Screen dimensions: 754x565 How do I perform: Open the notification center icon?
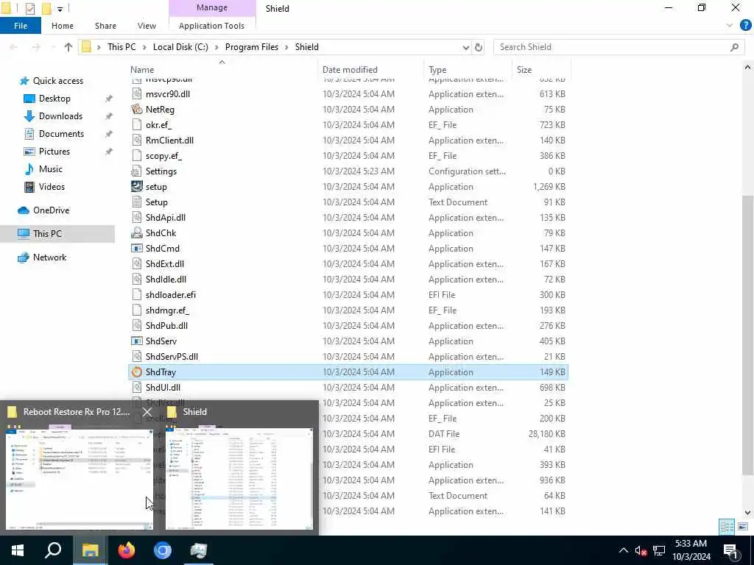pos(731,550)
